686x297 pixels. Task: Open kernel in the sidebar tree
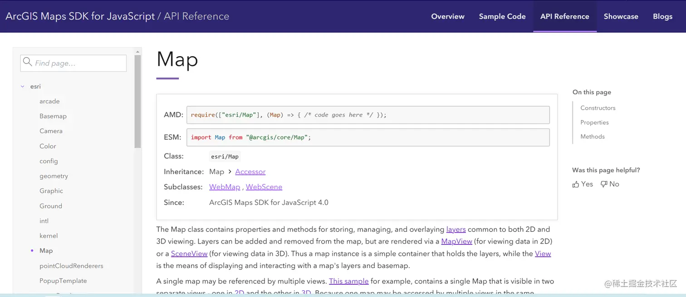click(x=49, y=236)
